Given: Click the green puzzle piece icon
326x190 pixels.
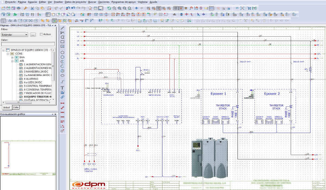Looking at the screenshot, I should tap(15, 14).
